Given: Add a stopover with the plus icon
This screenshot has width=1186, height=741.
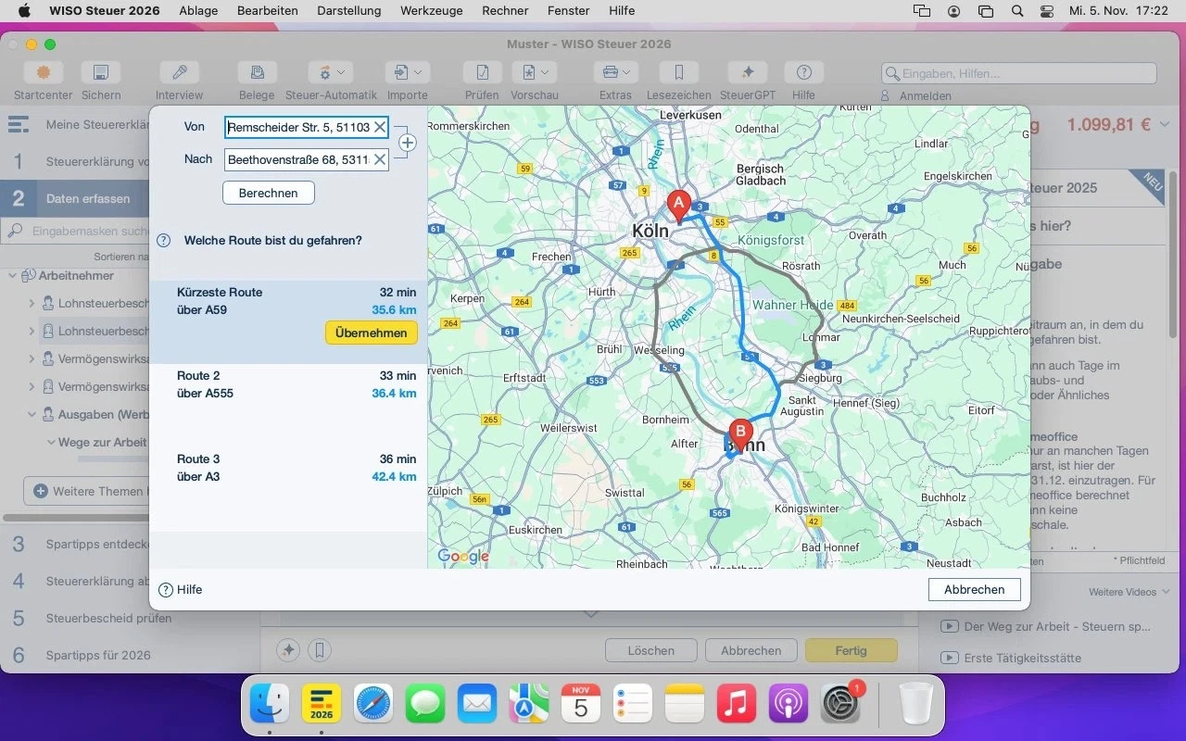Looking at the screenshot, I should 407,143.
